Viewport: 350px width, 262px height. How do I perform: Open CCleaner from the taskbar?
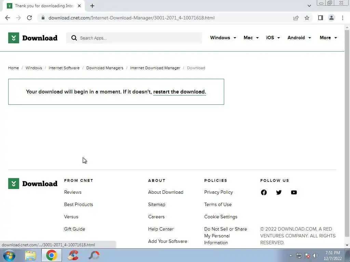click(73, 255)
